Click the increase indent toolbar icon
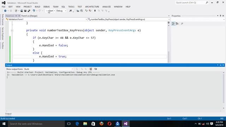 coord(82,11)
